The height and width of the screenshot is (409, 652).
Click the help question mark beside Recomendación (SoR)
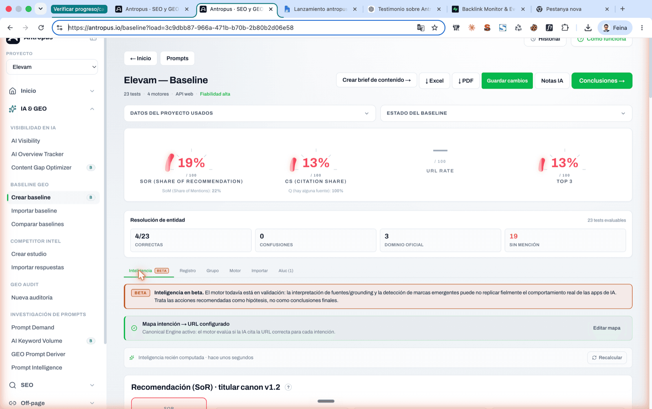click(x=288, y=387)
